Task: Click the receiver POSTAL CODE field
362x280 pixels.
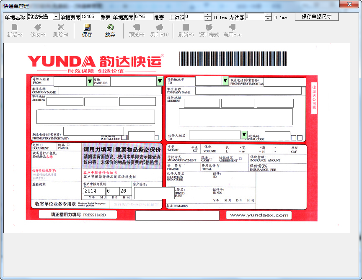Action: click(x=277, y=136)
